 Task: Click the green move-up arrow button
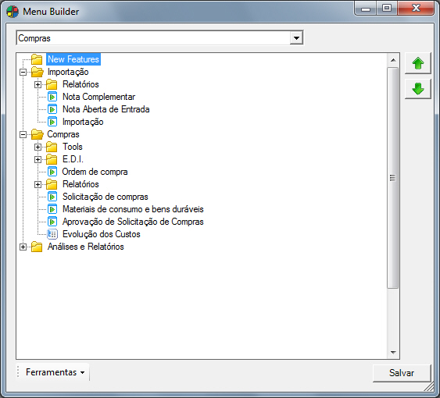point(417,63)
